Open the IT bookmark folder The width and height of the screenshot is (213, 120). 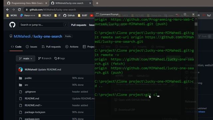coord(57,16)
